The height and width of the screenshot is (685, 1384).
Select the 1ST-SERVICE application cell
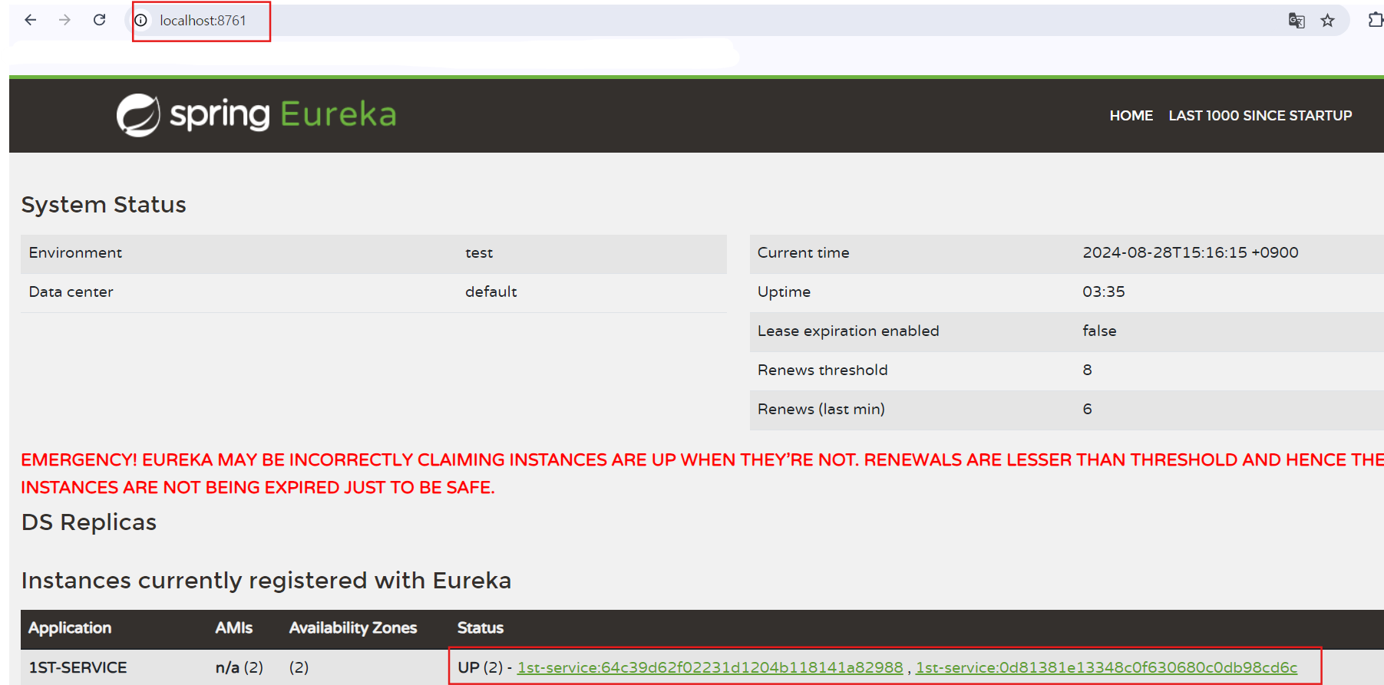[x=78, y=668]
